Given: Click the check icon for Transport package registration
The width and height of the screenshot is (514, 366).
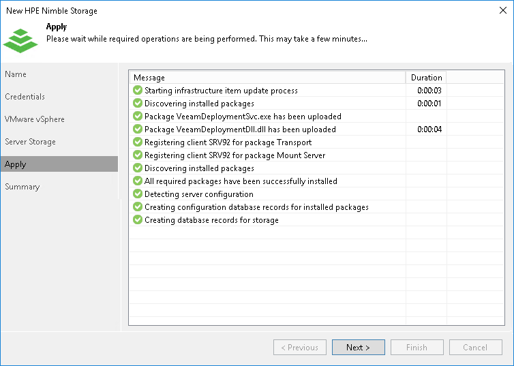Looking at the screenshot, I should [x=138, y=142].
